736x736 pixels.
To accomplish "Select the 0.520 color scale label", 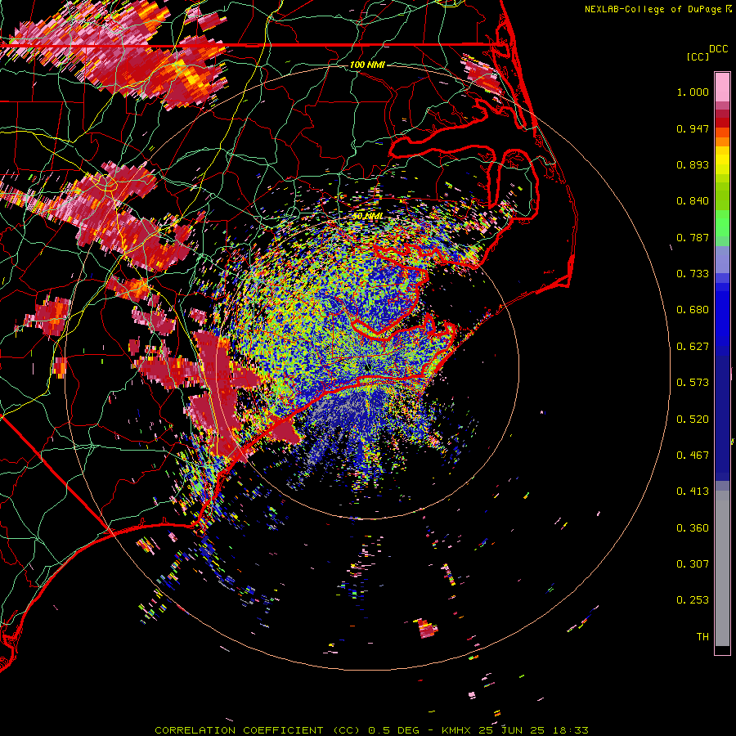I will [693, 420].
